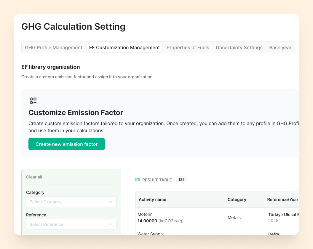
Task: Click the Türkiye Ulusal reference entry
Action: pos(283,215)
